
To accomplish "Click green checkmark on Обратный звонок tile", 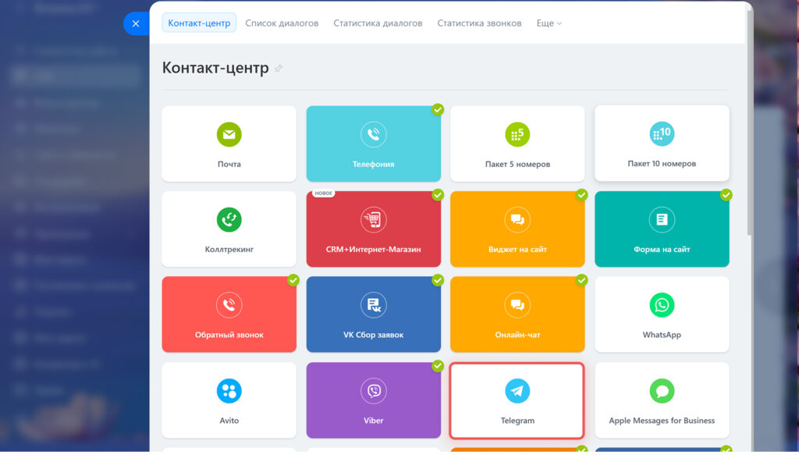I will pos(293,279).
